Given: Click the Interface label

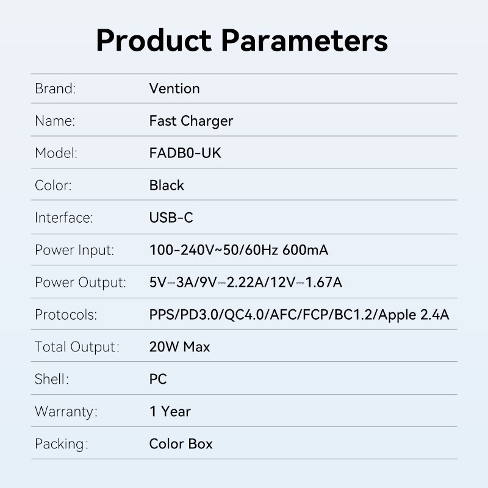Looking at the screenshot, I should pos(64,218).
